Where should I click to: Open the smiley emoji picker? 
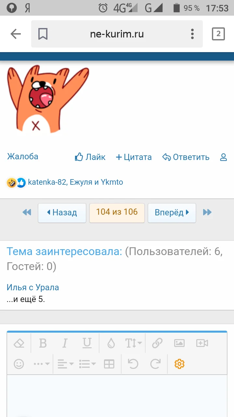tap(19, 364)
